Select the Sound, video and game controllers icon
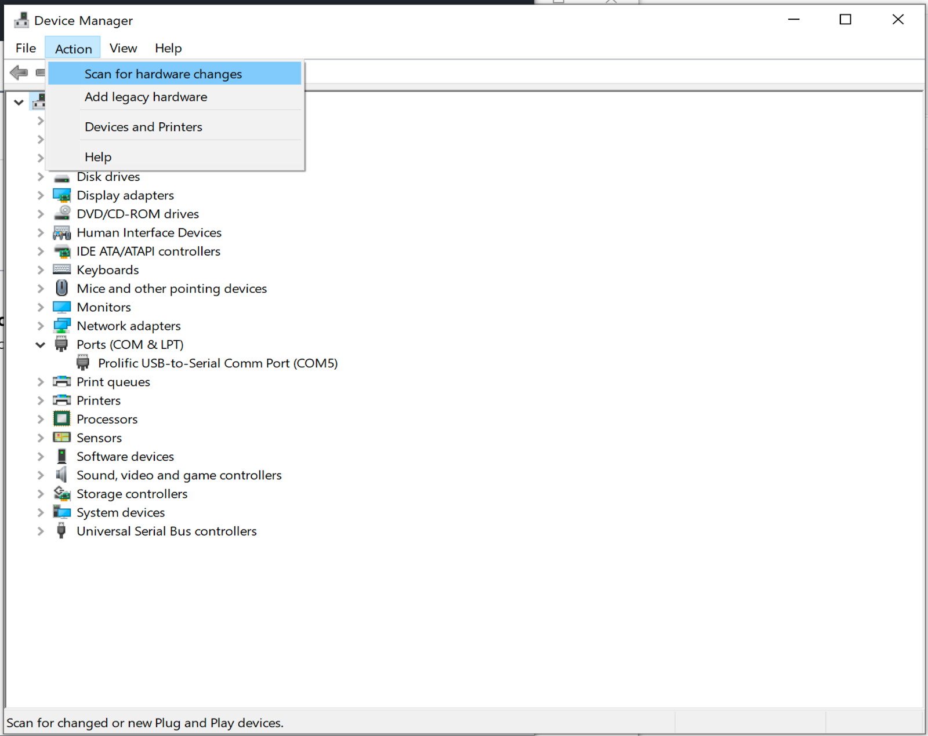Screen dimensions: 928x736 tap(61, 475)
